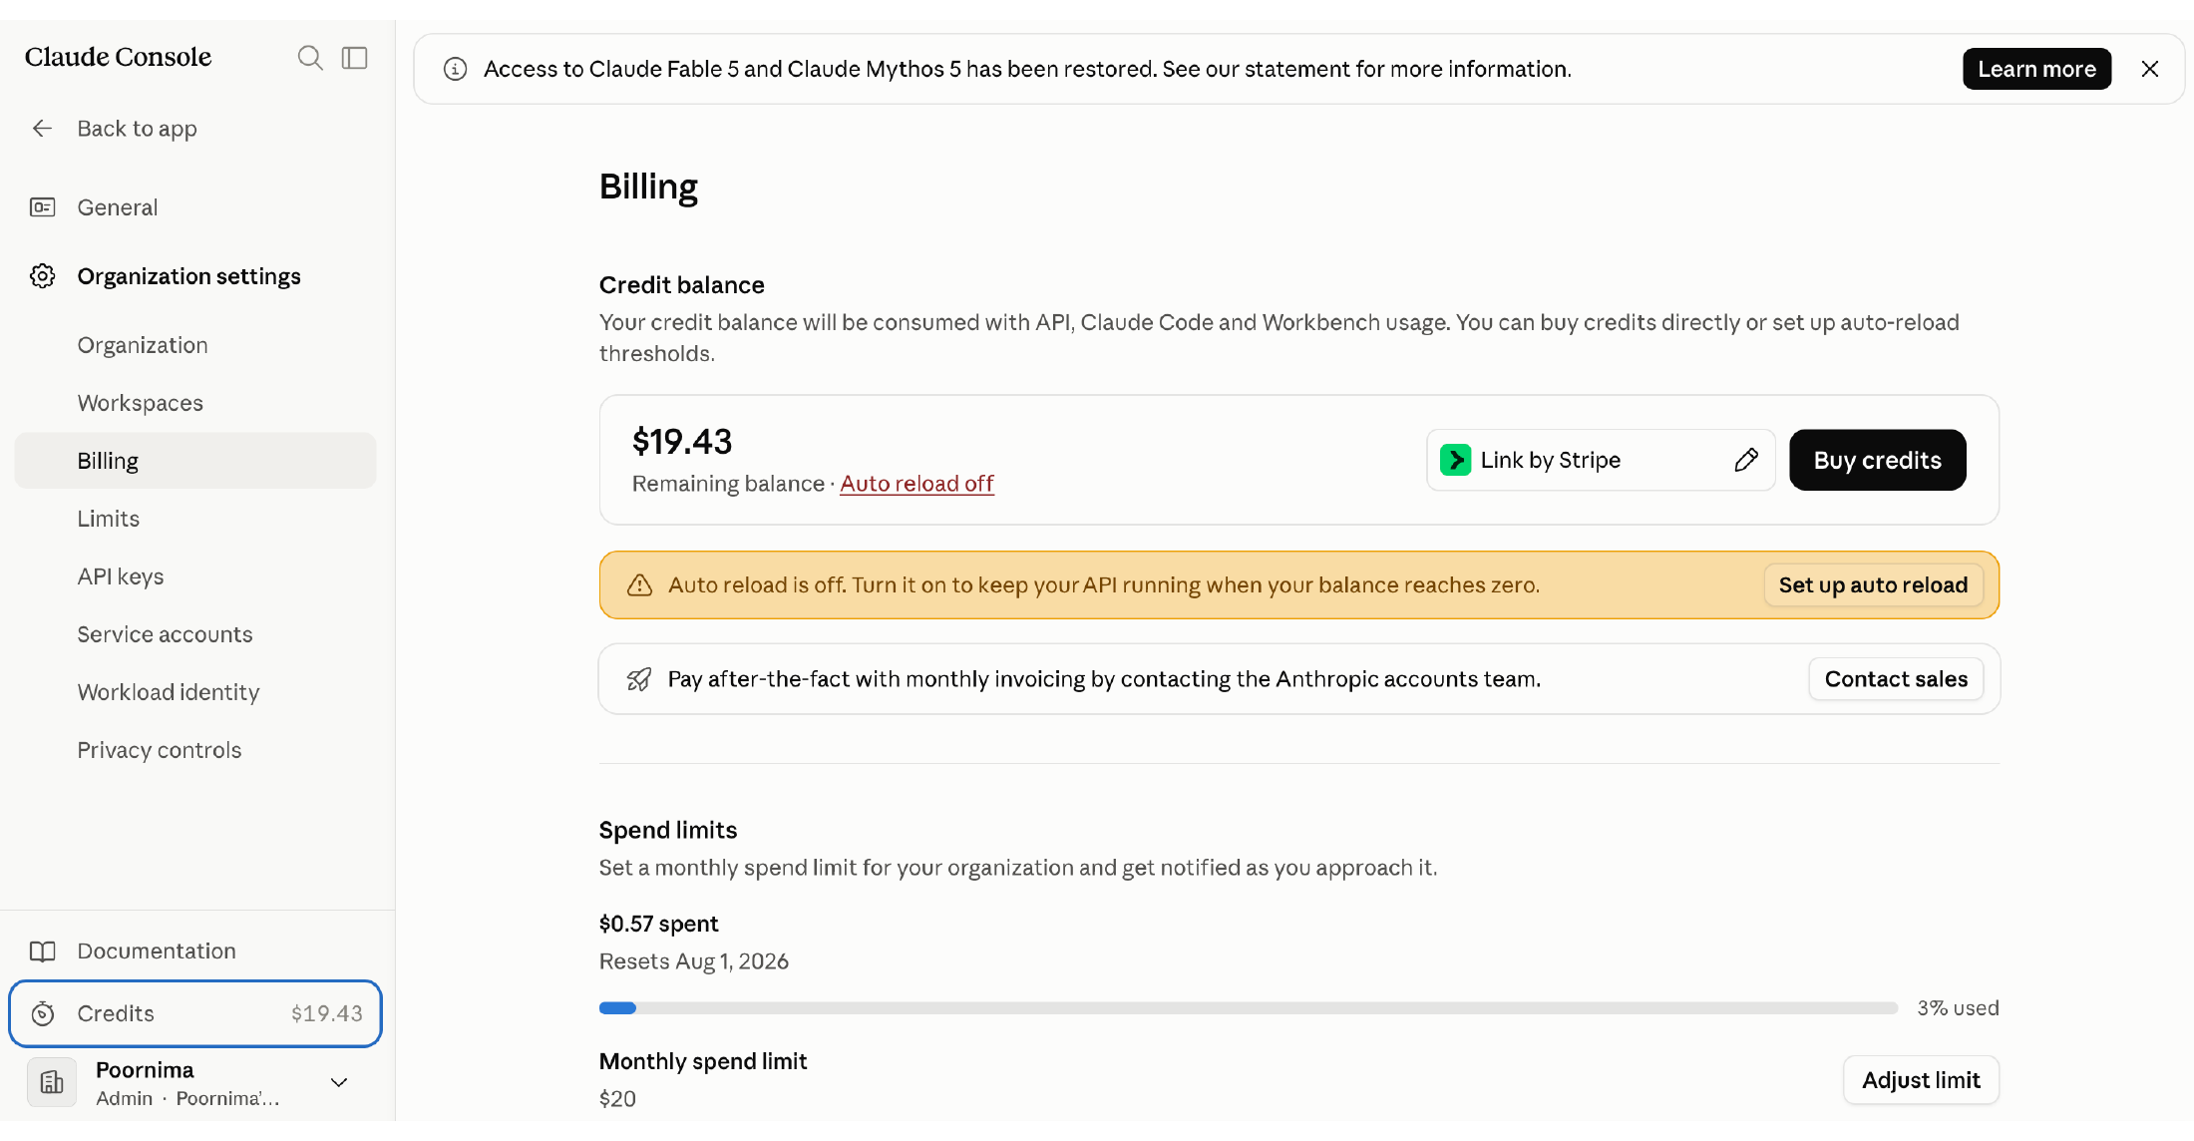Collapse sidebar with panel toggle icon
2194x1141 pixels.
point(354,58)
